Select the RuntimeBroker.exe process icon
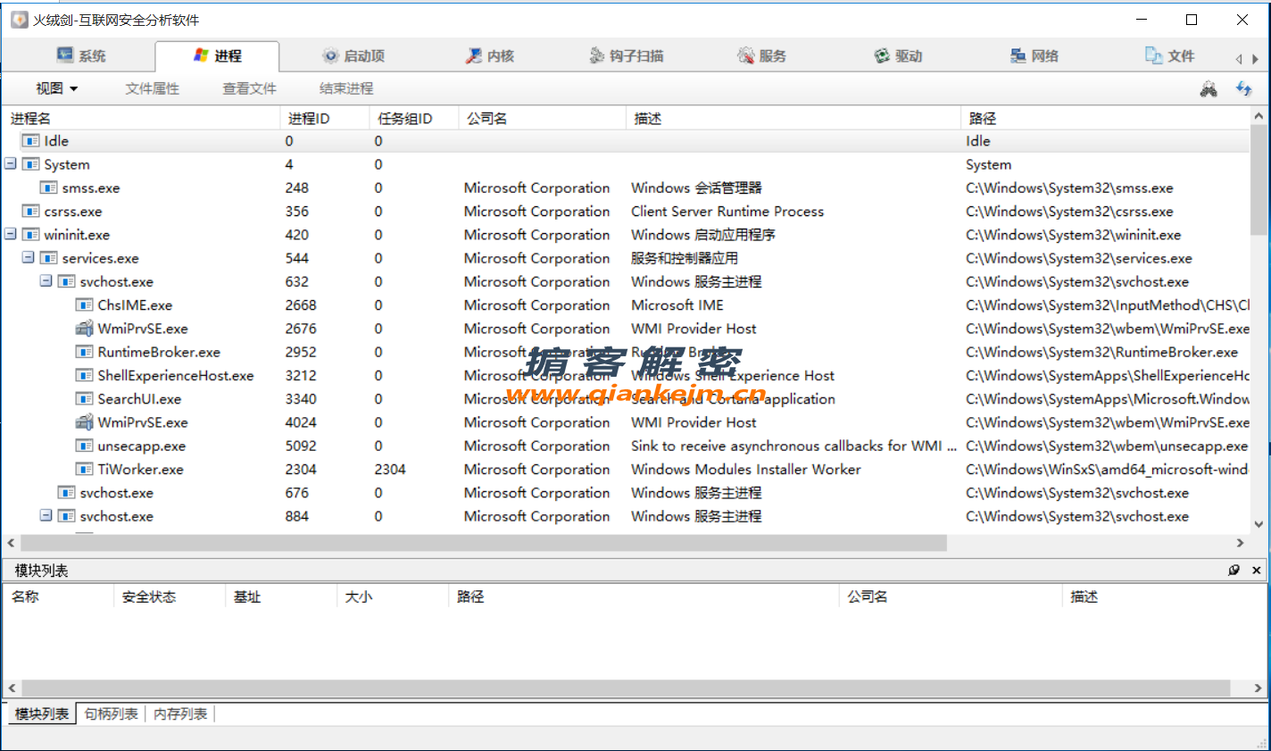 85,352
